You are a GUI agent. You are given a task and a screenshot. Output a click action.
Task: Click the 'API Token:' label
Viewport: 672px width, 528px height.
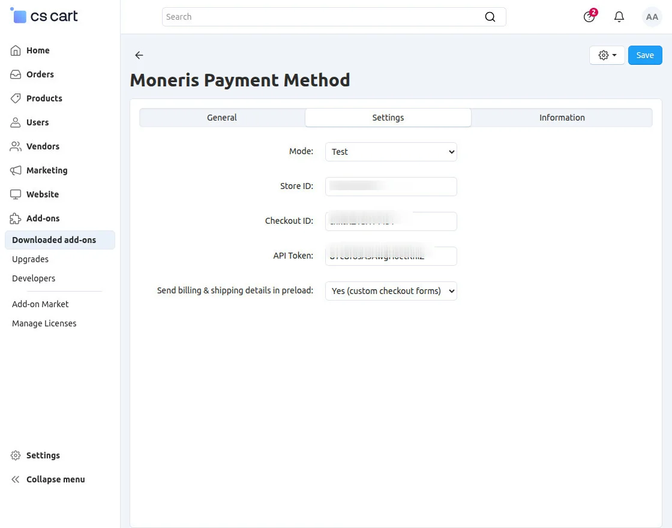coord(293,256)
